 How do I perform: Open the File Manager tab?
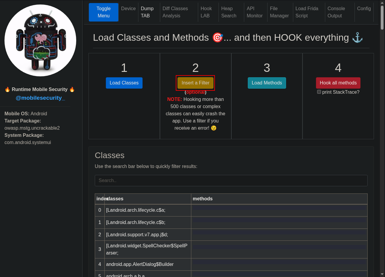pos(279,12)
